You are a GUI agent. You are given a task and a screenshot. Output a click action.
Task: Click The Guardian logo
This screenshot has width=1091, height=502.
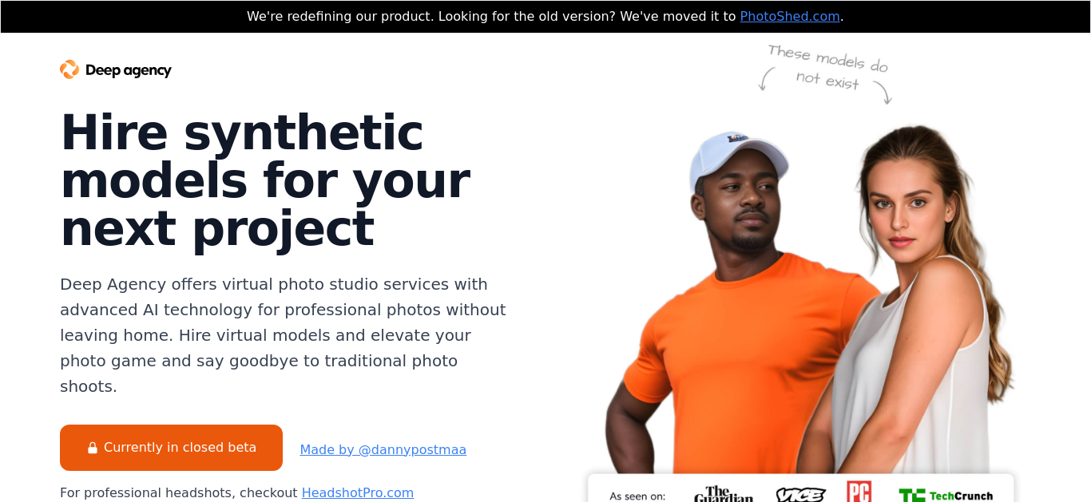724,494
